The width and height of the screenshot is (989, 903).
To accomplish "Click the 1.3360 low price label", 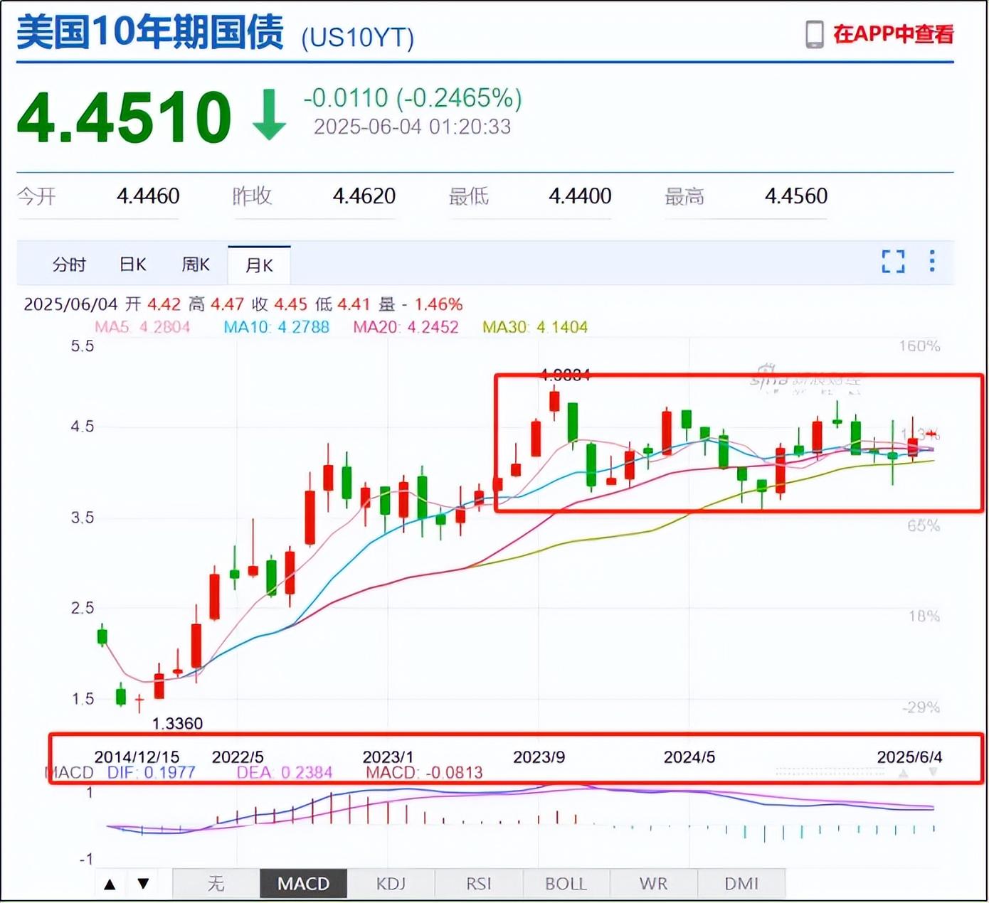I will coord(178,724).
